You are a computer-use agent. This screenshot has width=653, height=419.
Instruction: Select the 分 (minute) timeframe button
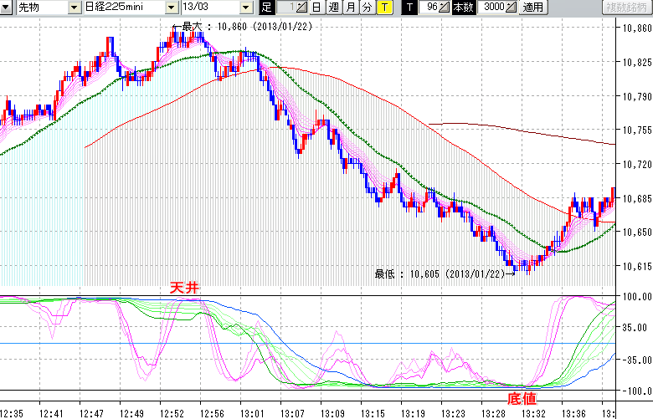click(x=368, y=8)
